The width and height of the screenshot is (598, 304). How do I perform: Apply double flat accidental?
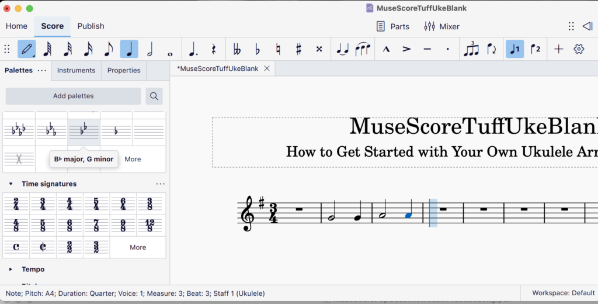coord(237,49)
